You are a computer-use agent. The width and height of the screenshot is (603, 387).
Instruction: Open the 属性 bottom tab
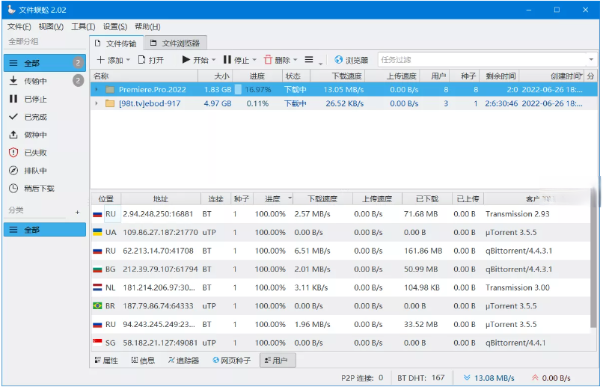[x=106, y=361]
